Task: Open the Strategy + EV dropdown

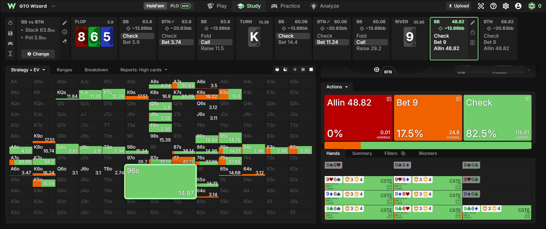Action: pyautogui.click(x=28, y=70)
